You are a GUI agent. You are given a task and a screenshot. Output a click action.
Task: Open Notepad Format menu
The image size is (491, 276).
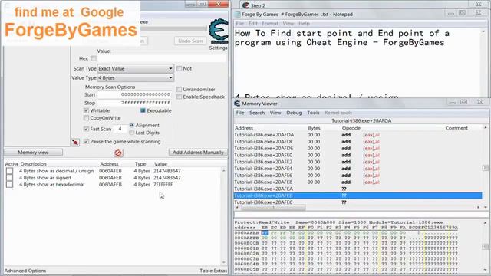point(270,24)
